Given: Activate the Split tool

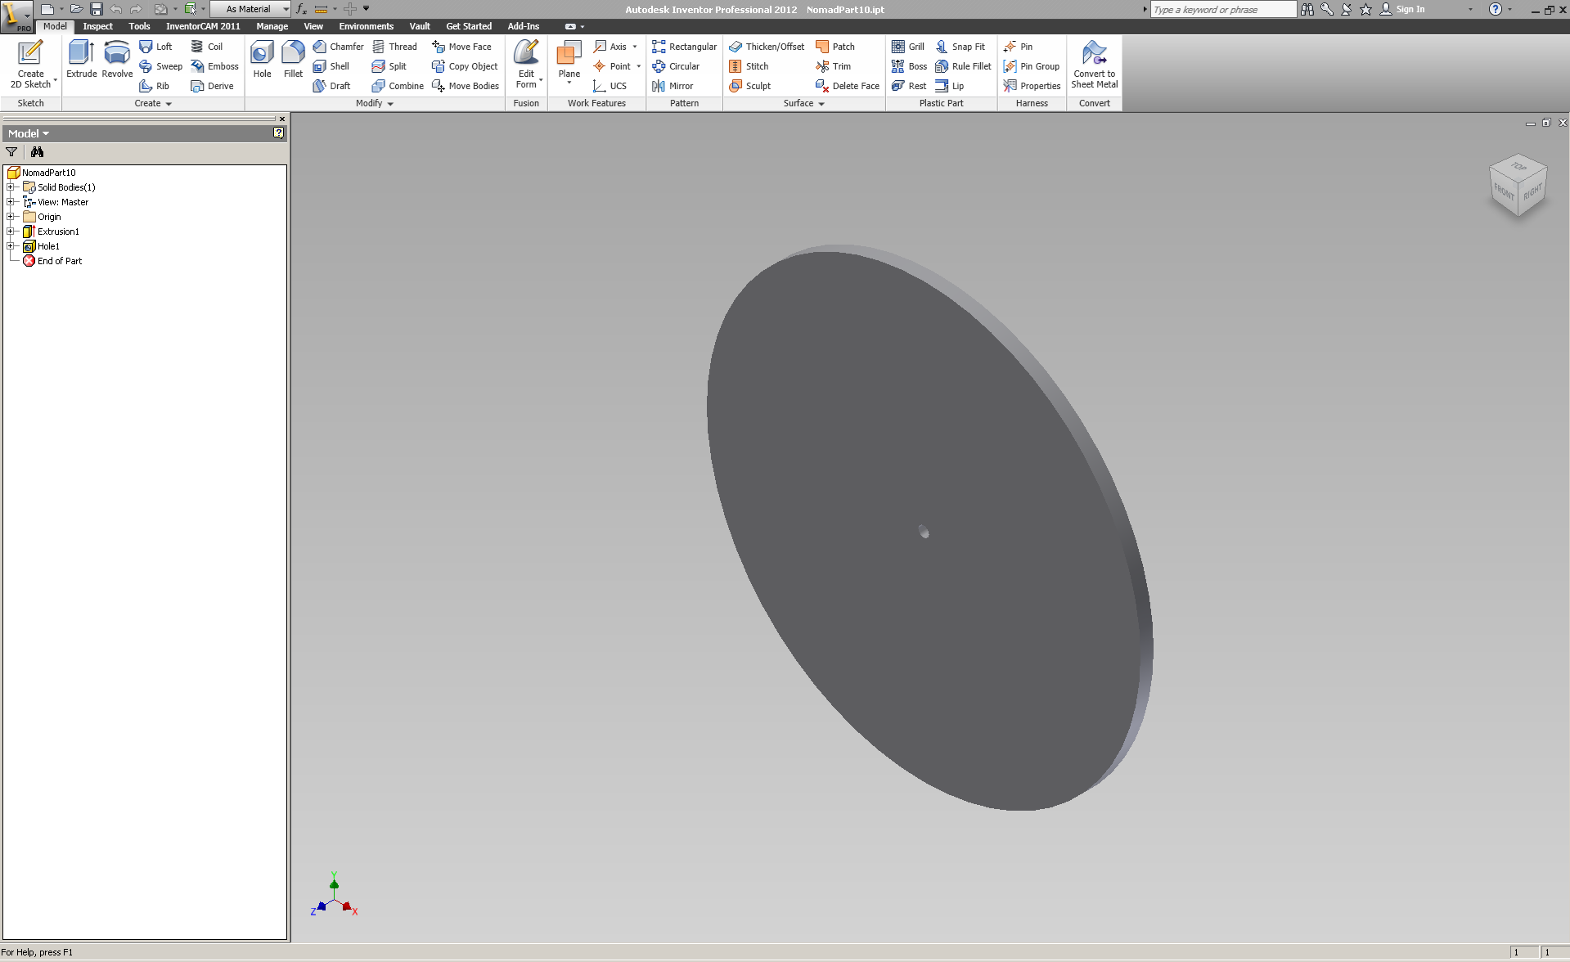Looking at the screenshot, I should pos(389,66).
